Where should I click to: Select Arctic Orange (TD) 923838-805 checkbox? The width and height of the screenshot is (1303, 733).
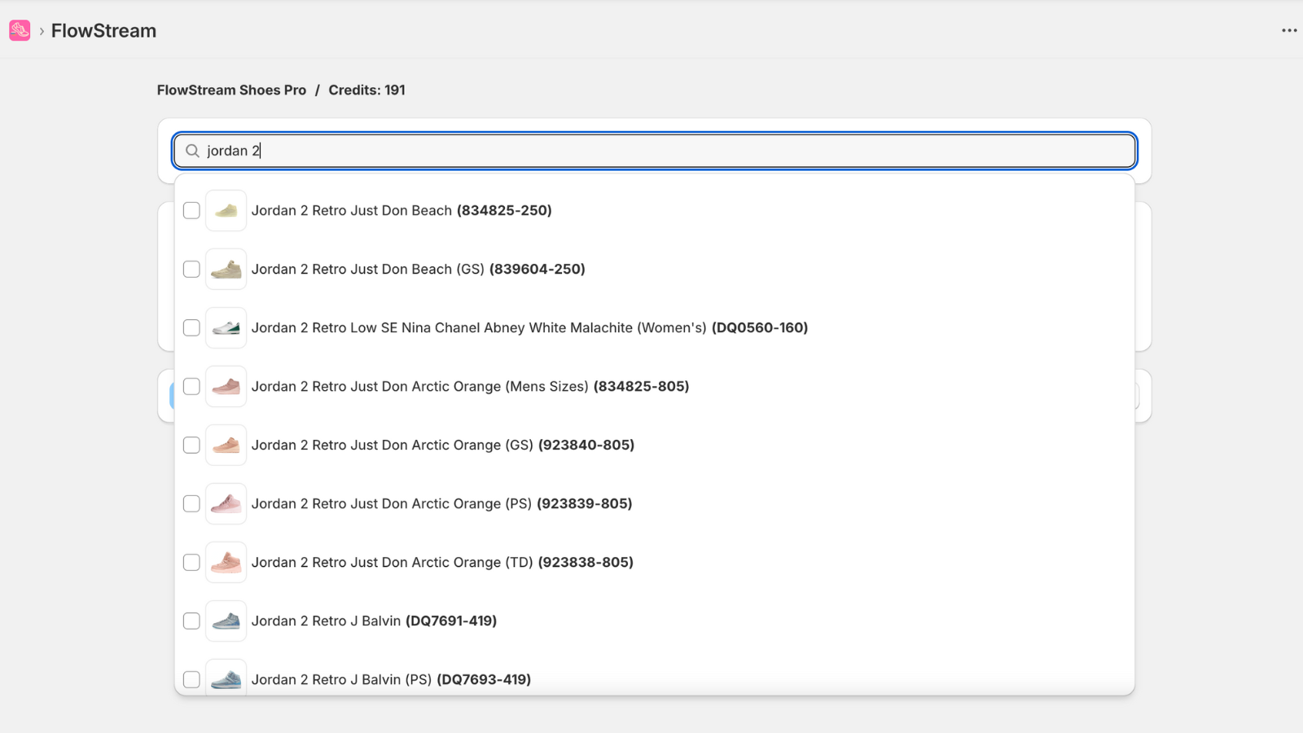(x=191, y=562)
